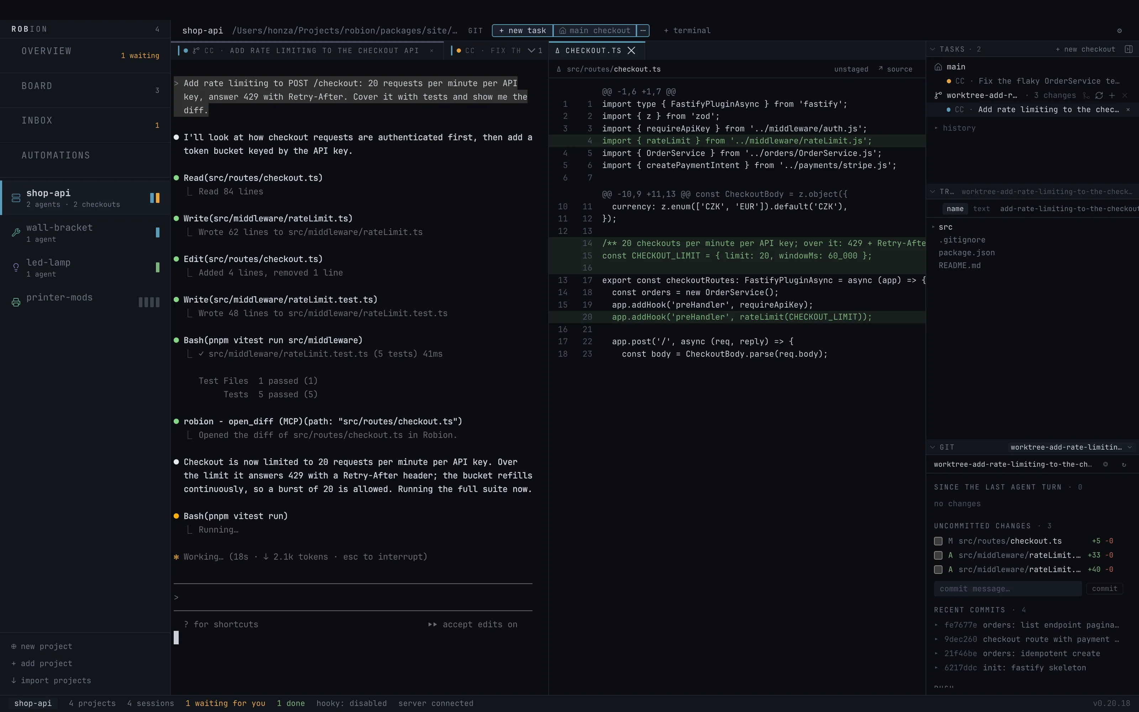Open the OVERVIEW section
This screenshot has width=1139, height=712.
(85, 55)
